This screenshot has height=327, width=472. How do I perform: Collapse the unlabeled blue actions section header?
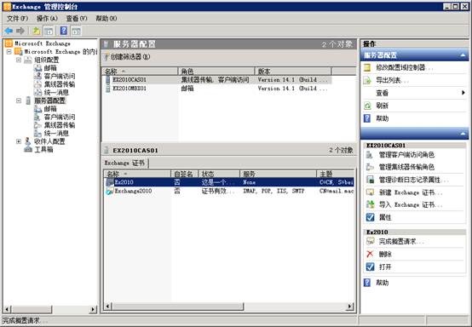tap(463, 133)
